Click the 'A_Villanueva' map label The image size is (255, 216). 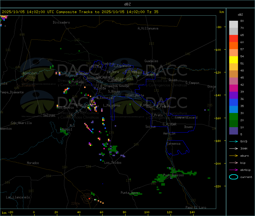click(148, 28)
